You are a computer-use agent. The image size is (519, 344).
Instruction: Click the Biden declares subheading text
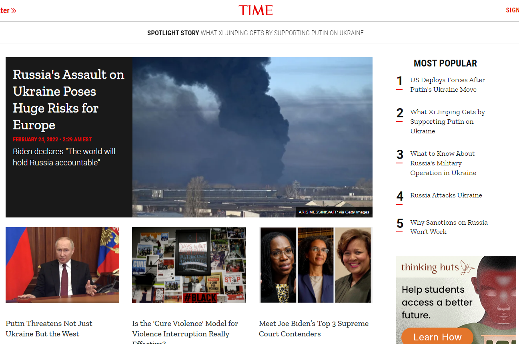[x=64, y=157]
